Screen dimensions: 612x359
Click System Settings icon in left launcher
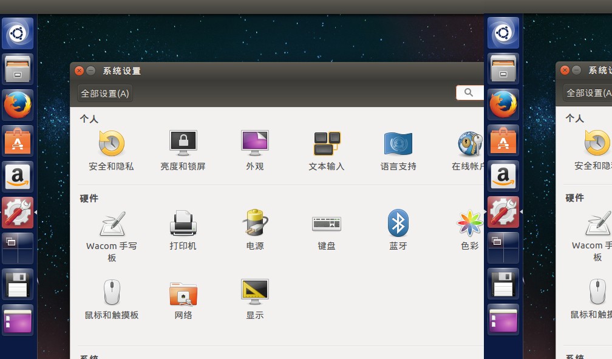coord(18,213)
